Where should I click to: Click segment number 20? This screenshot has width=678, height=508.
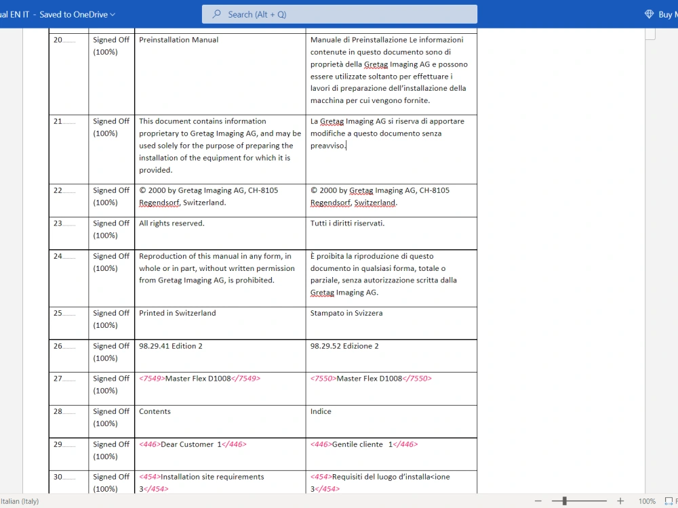pyautogui.click(x=58, y=40)
